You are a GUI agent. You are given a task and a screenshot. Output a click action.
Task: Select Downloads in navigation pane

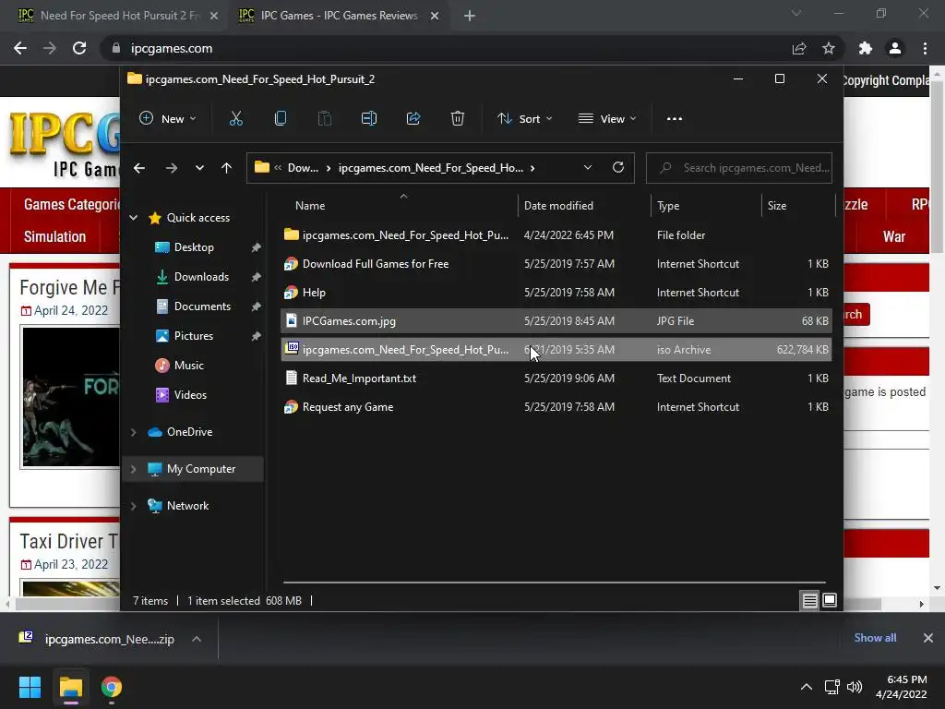pos(200,277)
